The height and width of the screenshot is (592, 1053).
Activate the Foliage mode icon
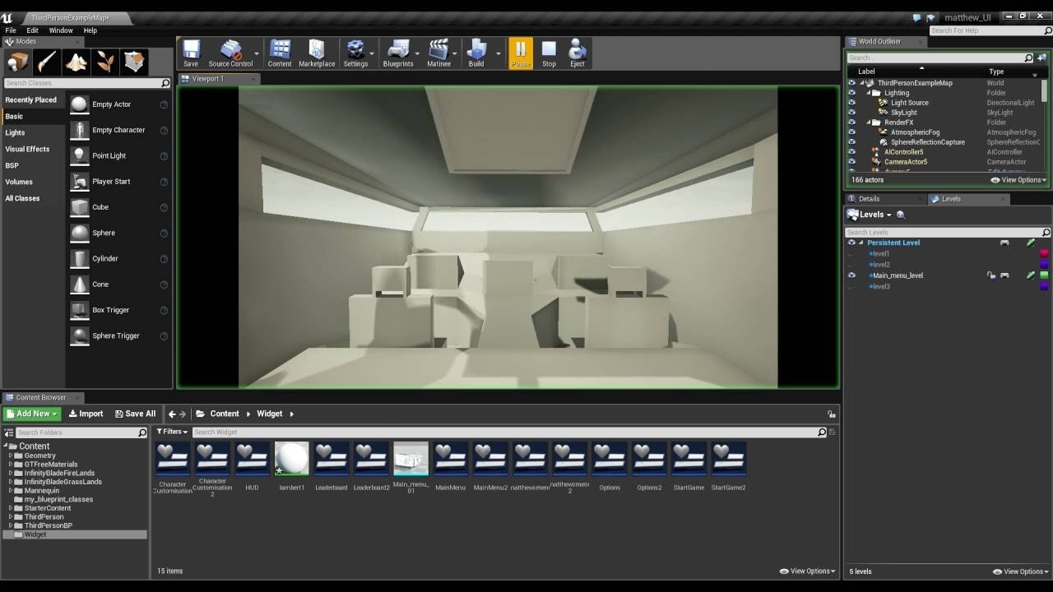pyautogui.click(x=105, y=62)
